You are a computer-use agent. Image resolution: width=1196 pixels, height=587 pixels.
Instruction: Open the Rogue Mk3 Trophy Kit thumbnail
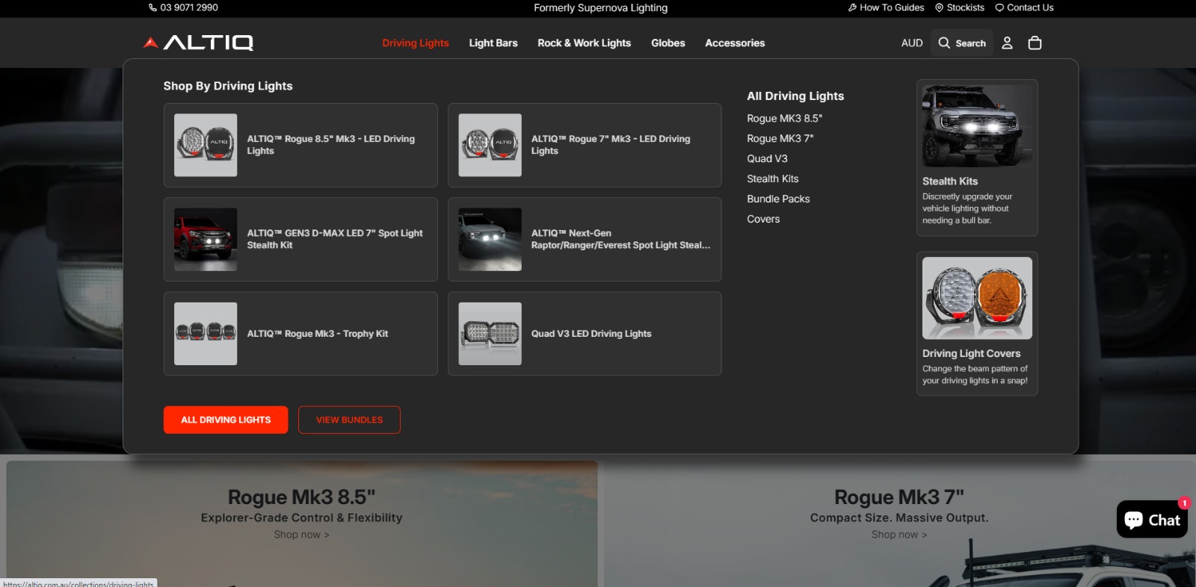206,334
